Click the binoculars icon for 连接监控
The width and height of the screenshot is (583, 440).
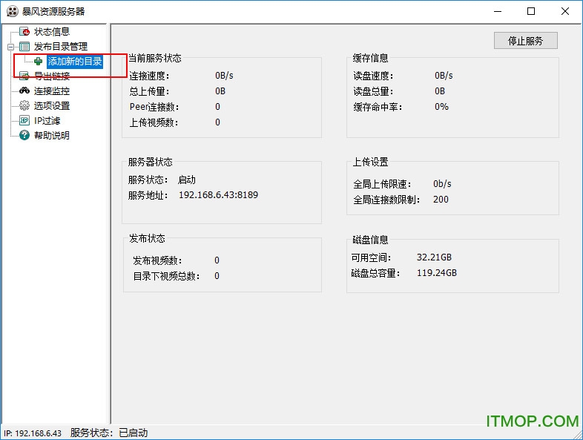tap(24, 91)
